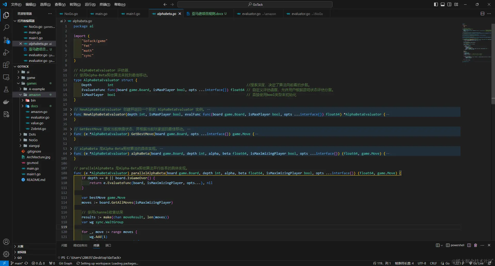This screenshot has height=266, width=495.
Task: Switch to the Debug Console panel tab
Action: point(80,245)
